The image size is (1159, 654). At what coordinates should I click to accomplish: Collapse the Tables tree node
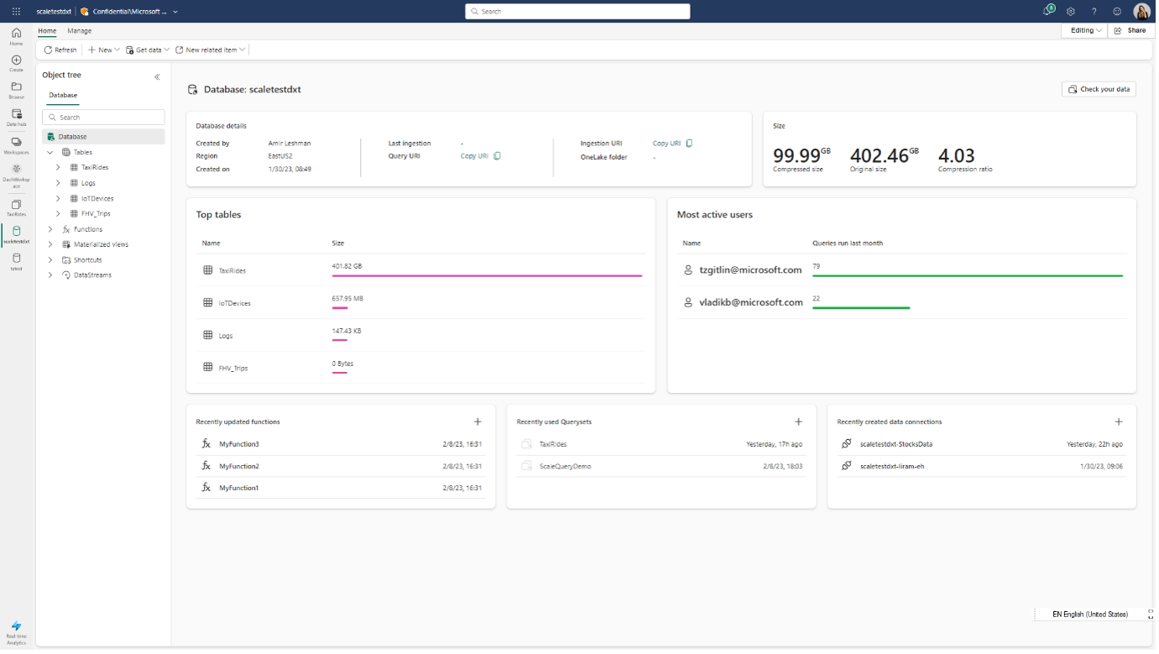point(50,153)
